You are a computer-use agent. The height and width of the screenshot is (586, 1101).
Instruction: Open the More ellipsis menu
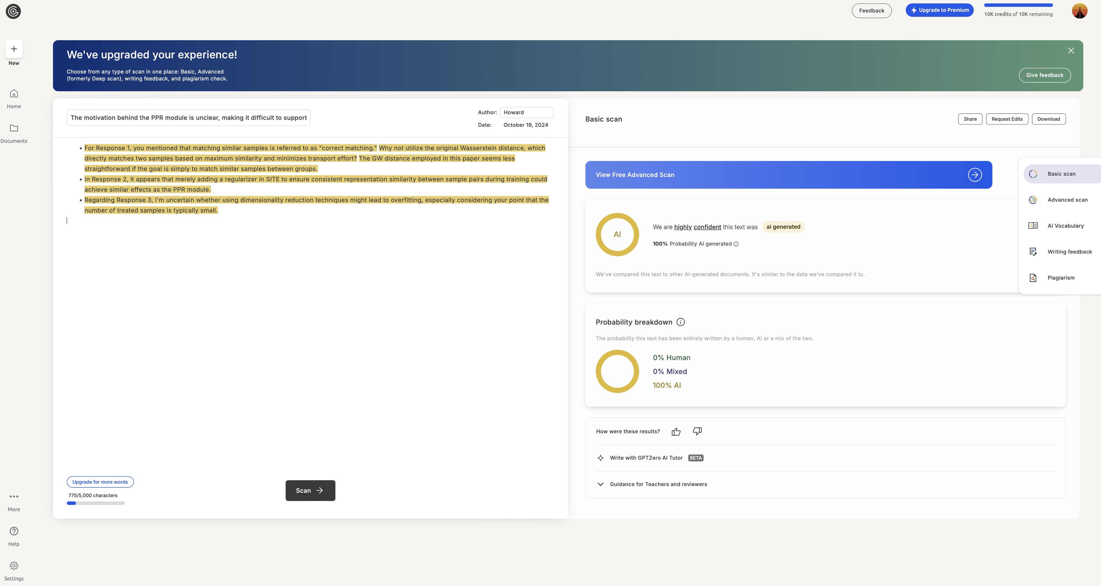point(14,497)
